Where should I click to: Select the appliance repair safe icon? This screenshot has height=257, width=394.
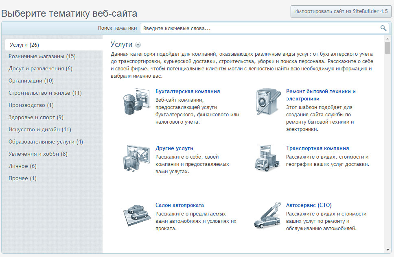(x=267, y=102)
